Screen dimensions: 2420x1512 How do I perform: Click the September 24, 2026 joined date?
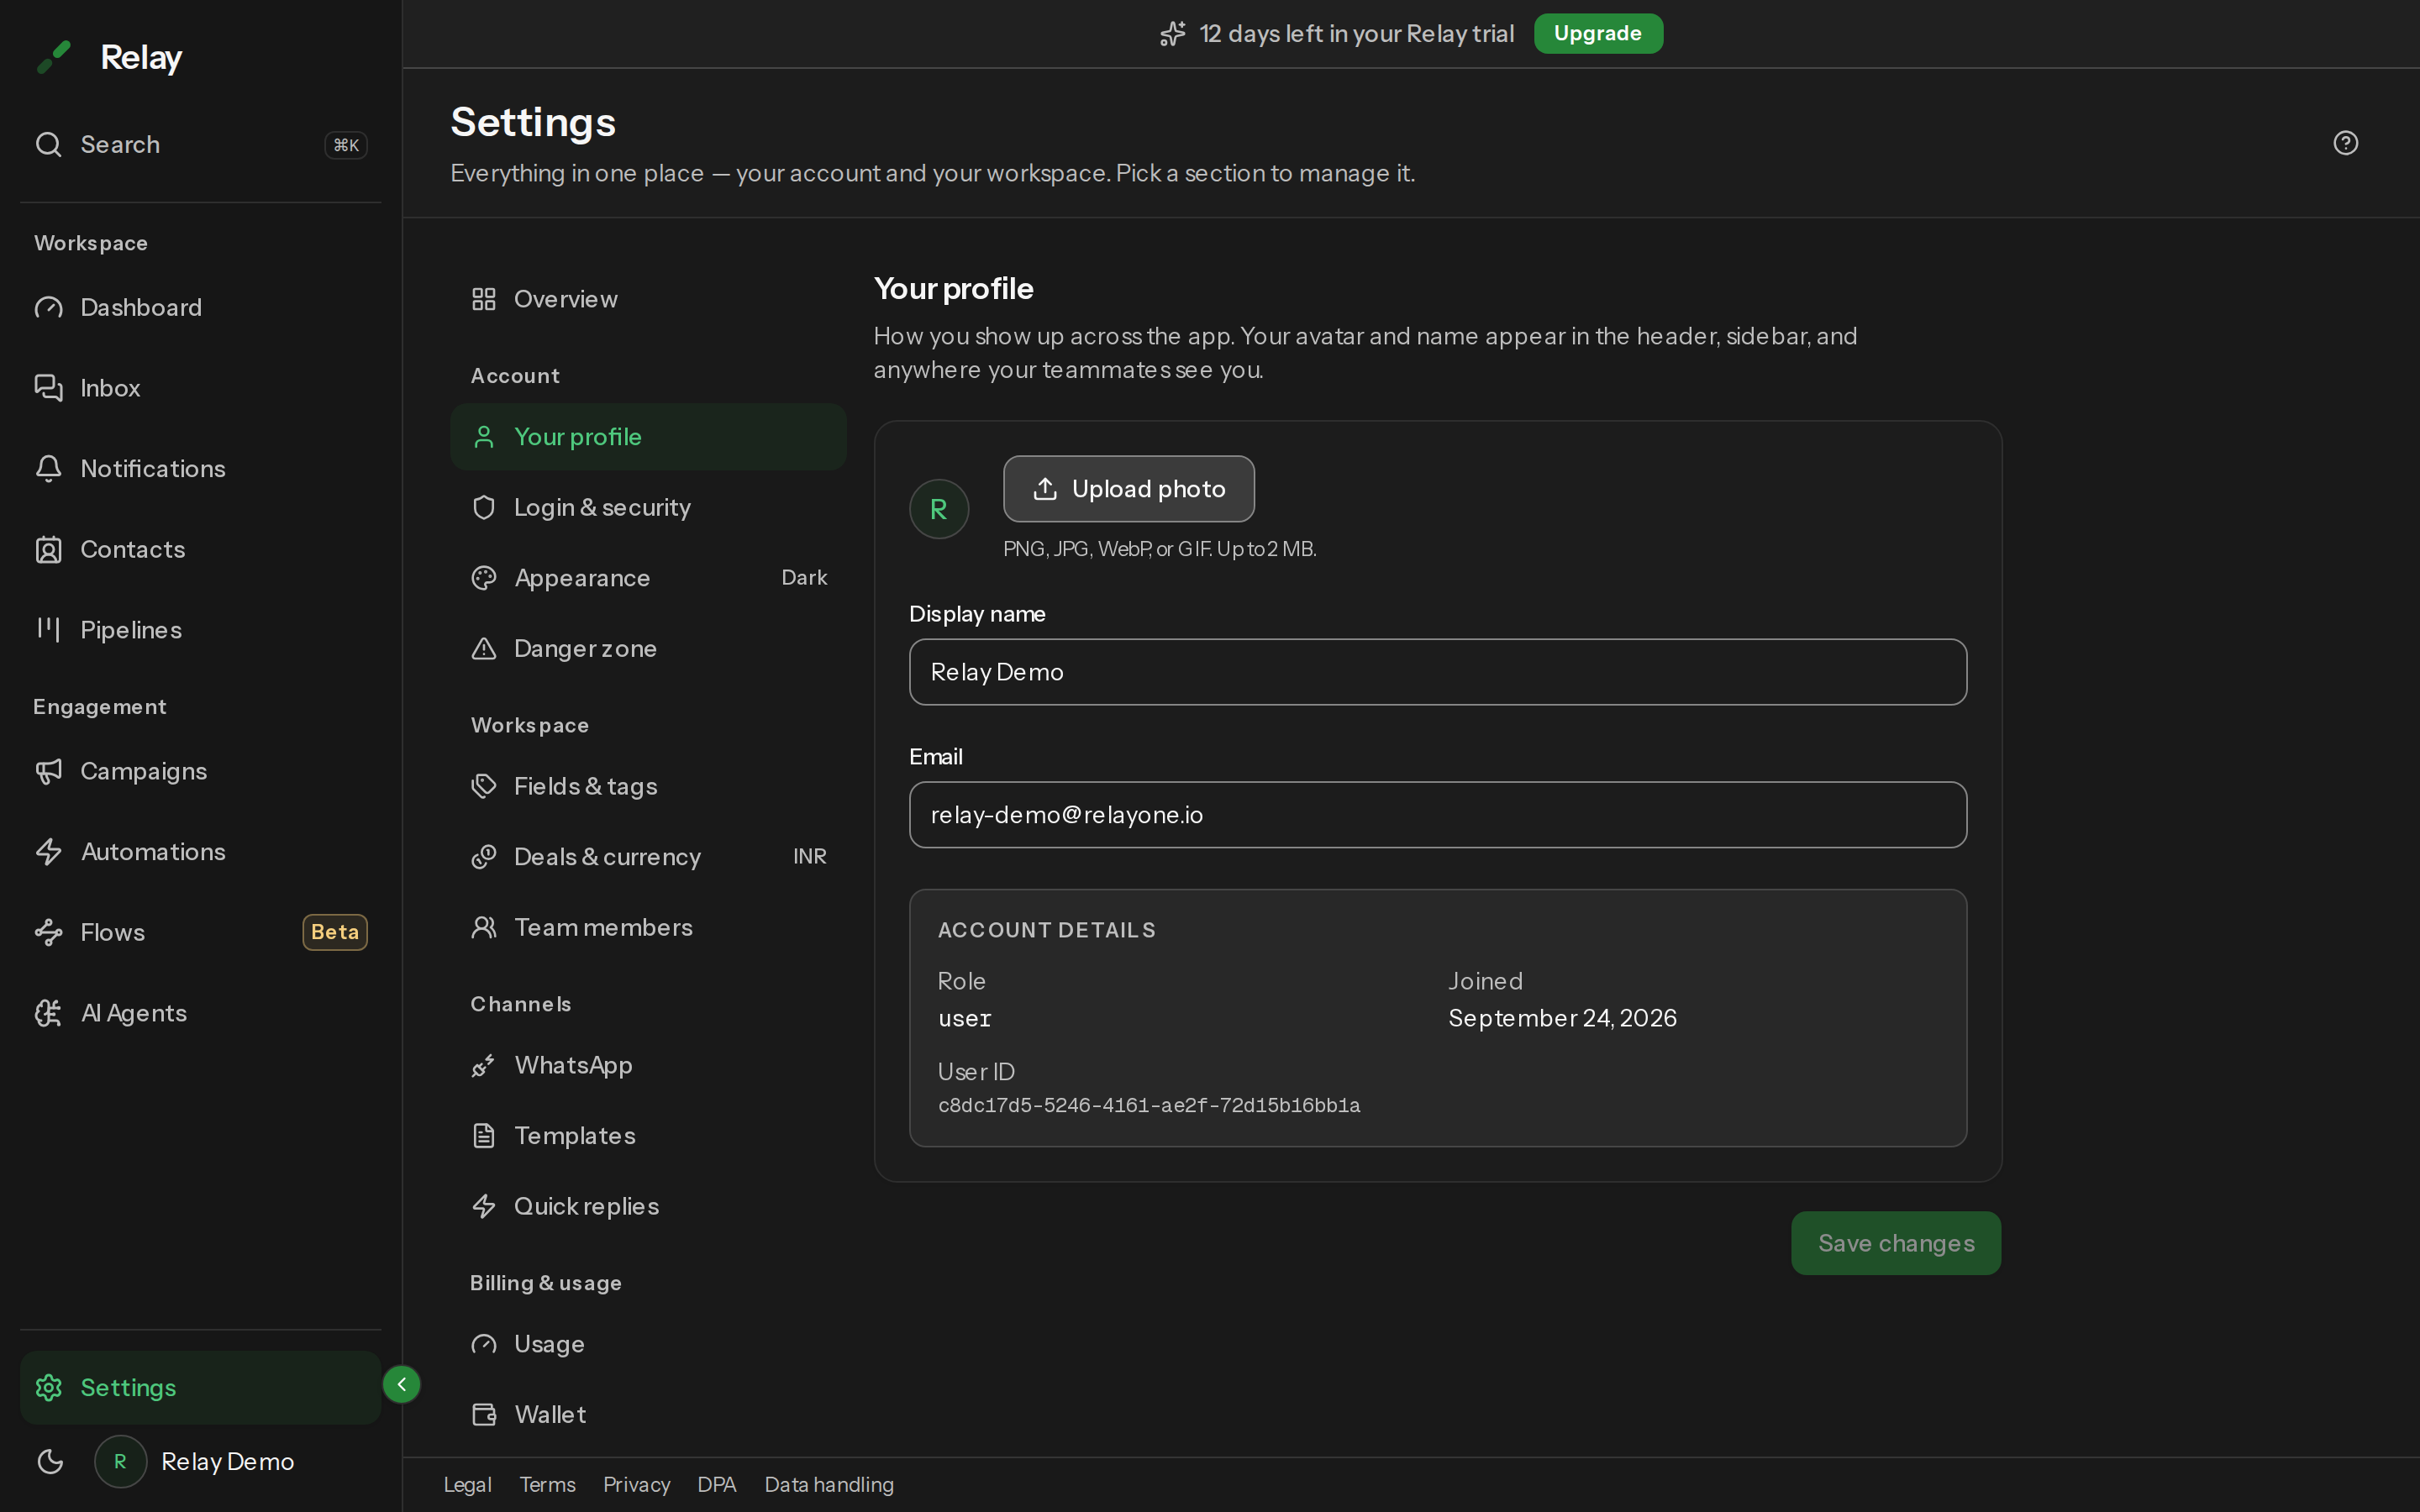click(x=1562, y=1018)
